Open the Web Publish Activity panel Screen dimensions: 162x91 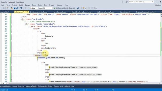point(67,86)
